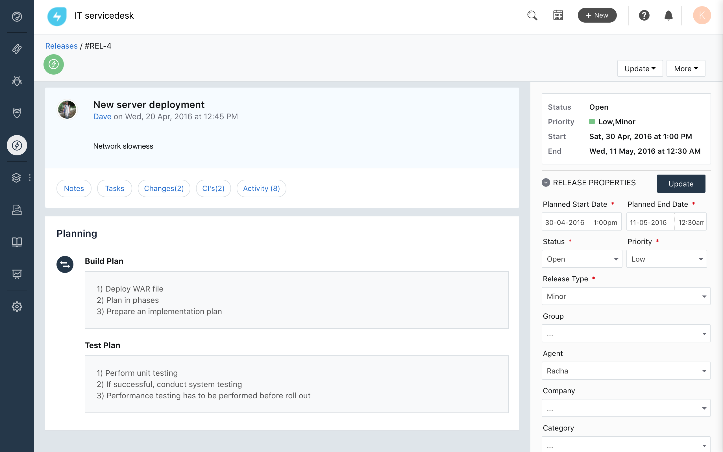Open the Agent dropdown showing Radha
This screenshot has height=452, width=723.
pyautogui.click(x=626, y=371)
